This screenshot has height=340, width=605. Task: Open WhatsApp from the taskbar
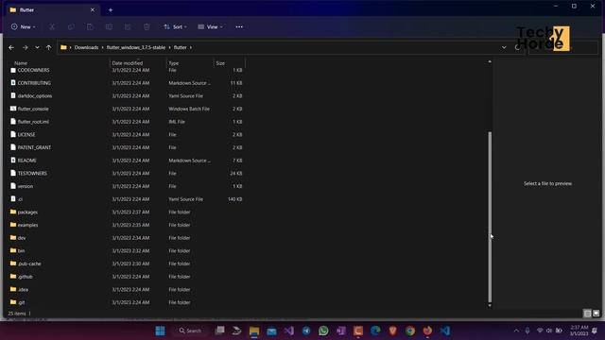click(323, 331)
